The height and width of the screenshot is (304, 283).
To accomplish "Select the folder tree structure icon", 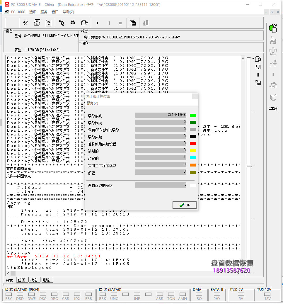I will tap(61, 23).
